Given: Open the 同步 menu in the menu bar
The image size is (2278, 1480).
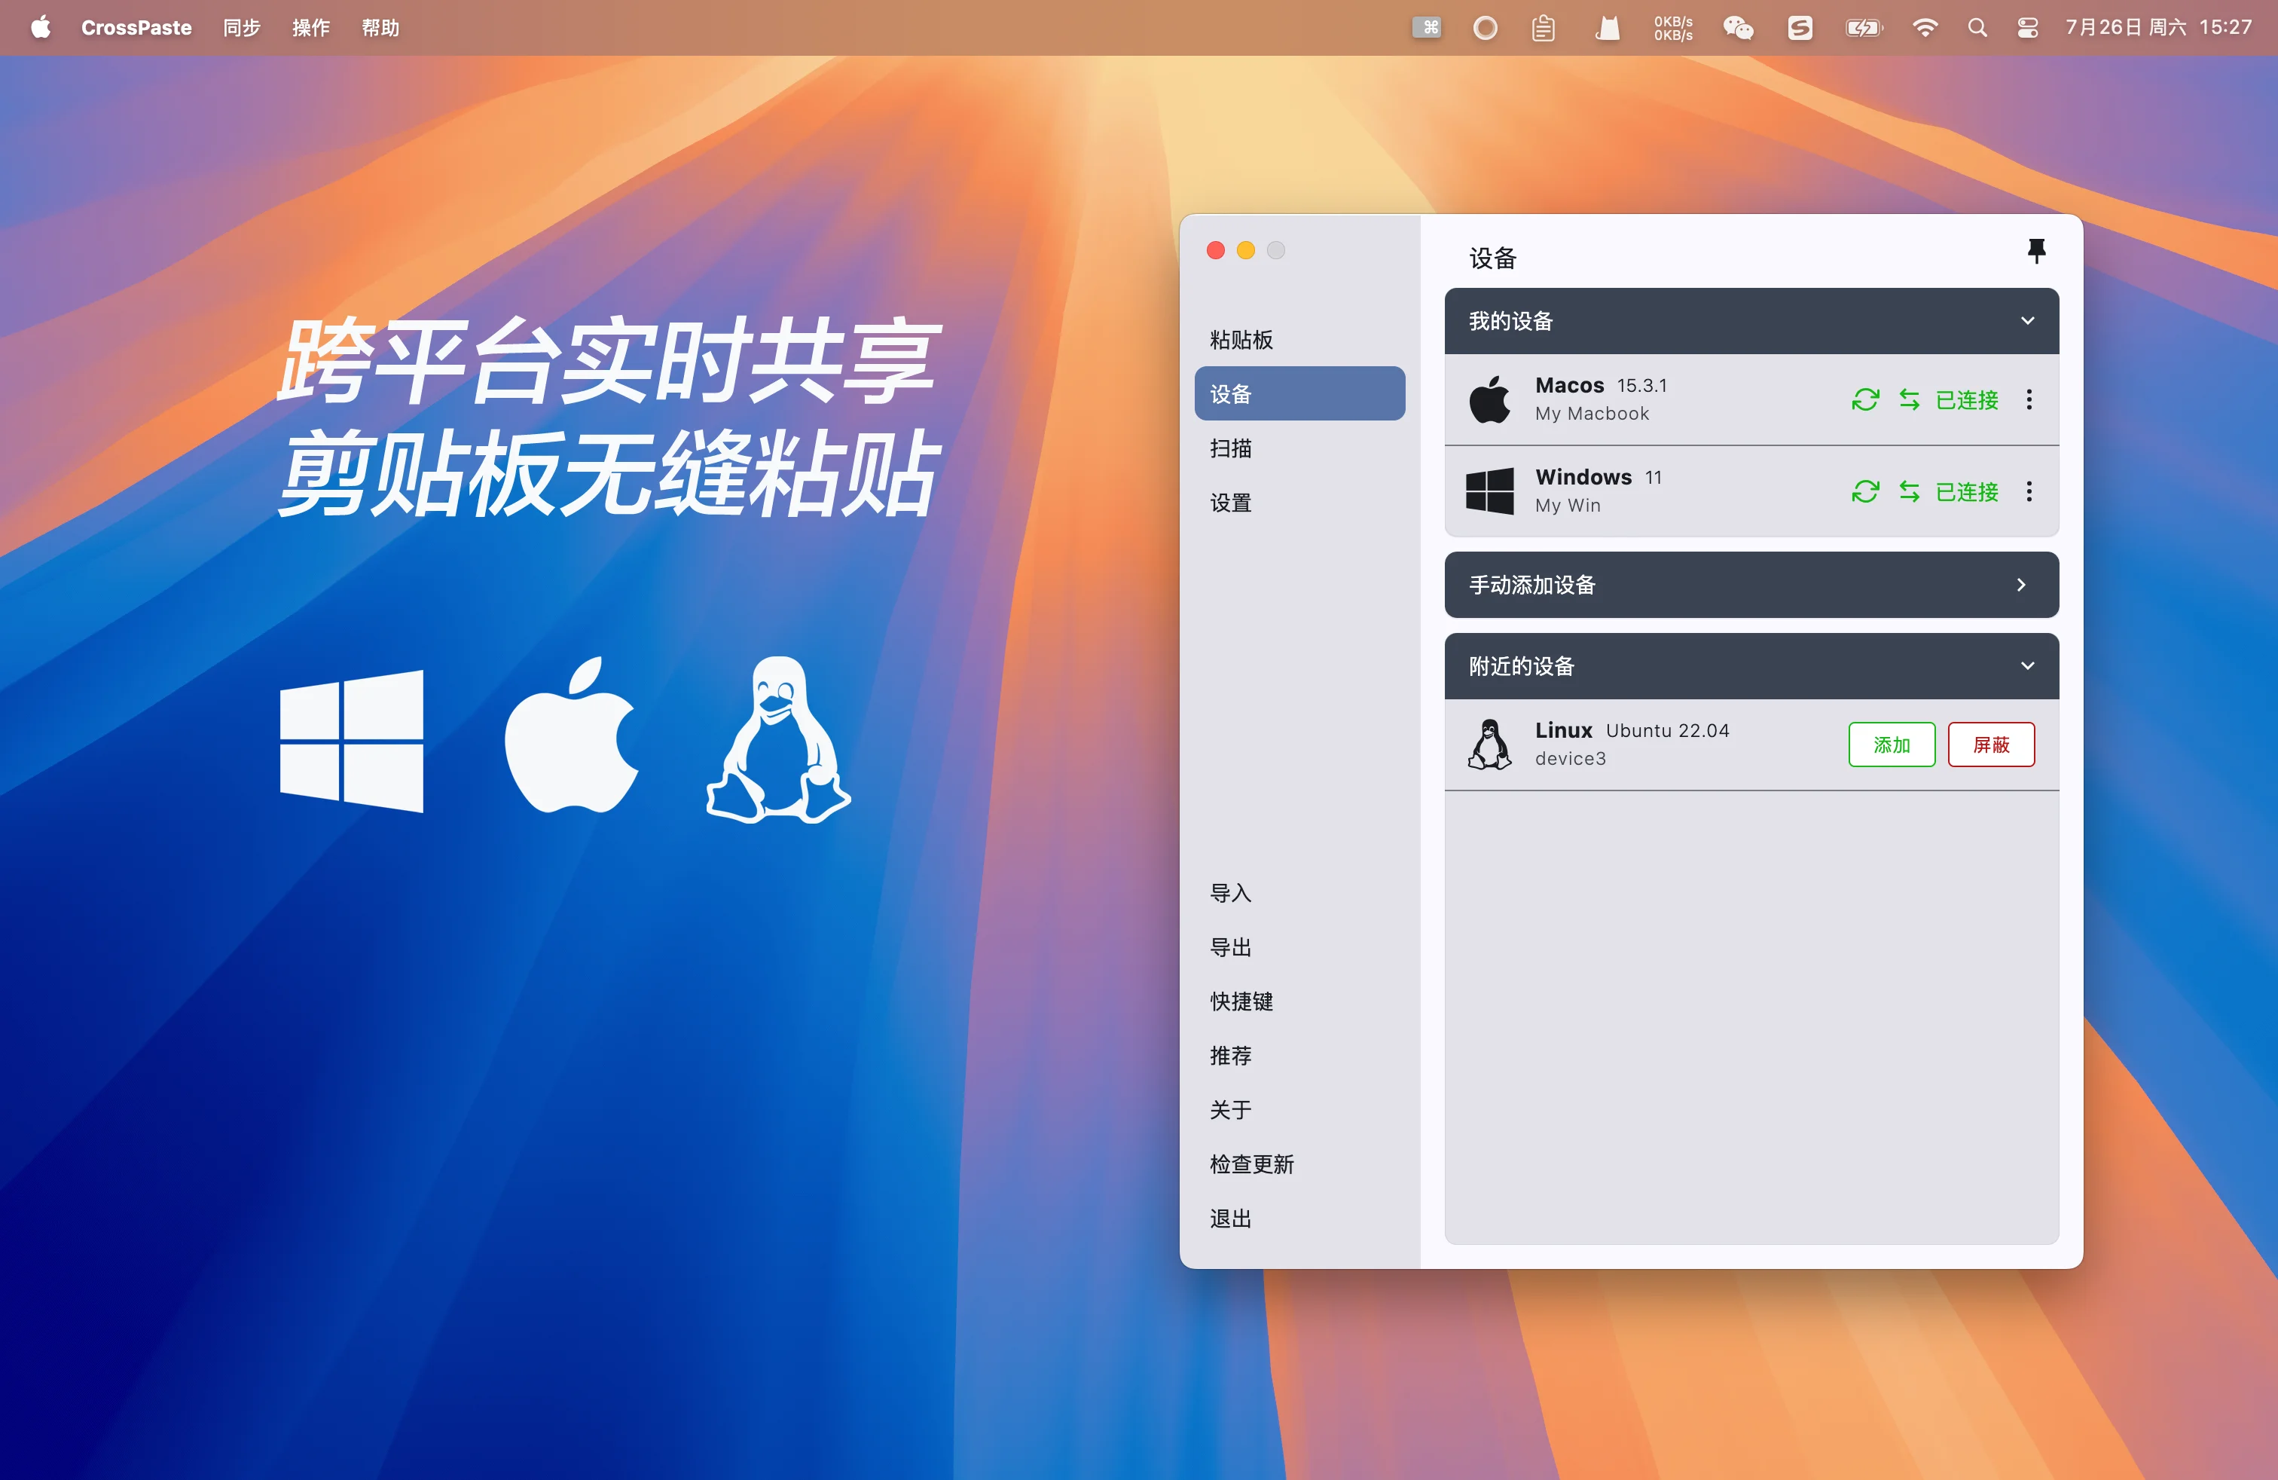Looking at the screenshot, I should click(241, 28).
